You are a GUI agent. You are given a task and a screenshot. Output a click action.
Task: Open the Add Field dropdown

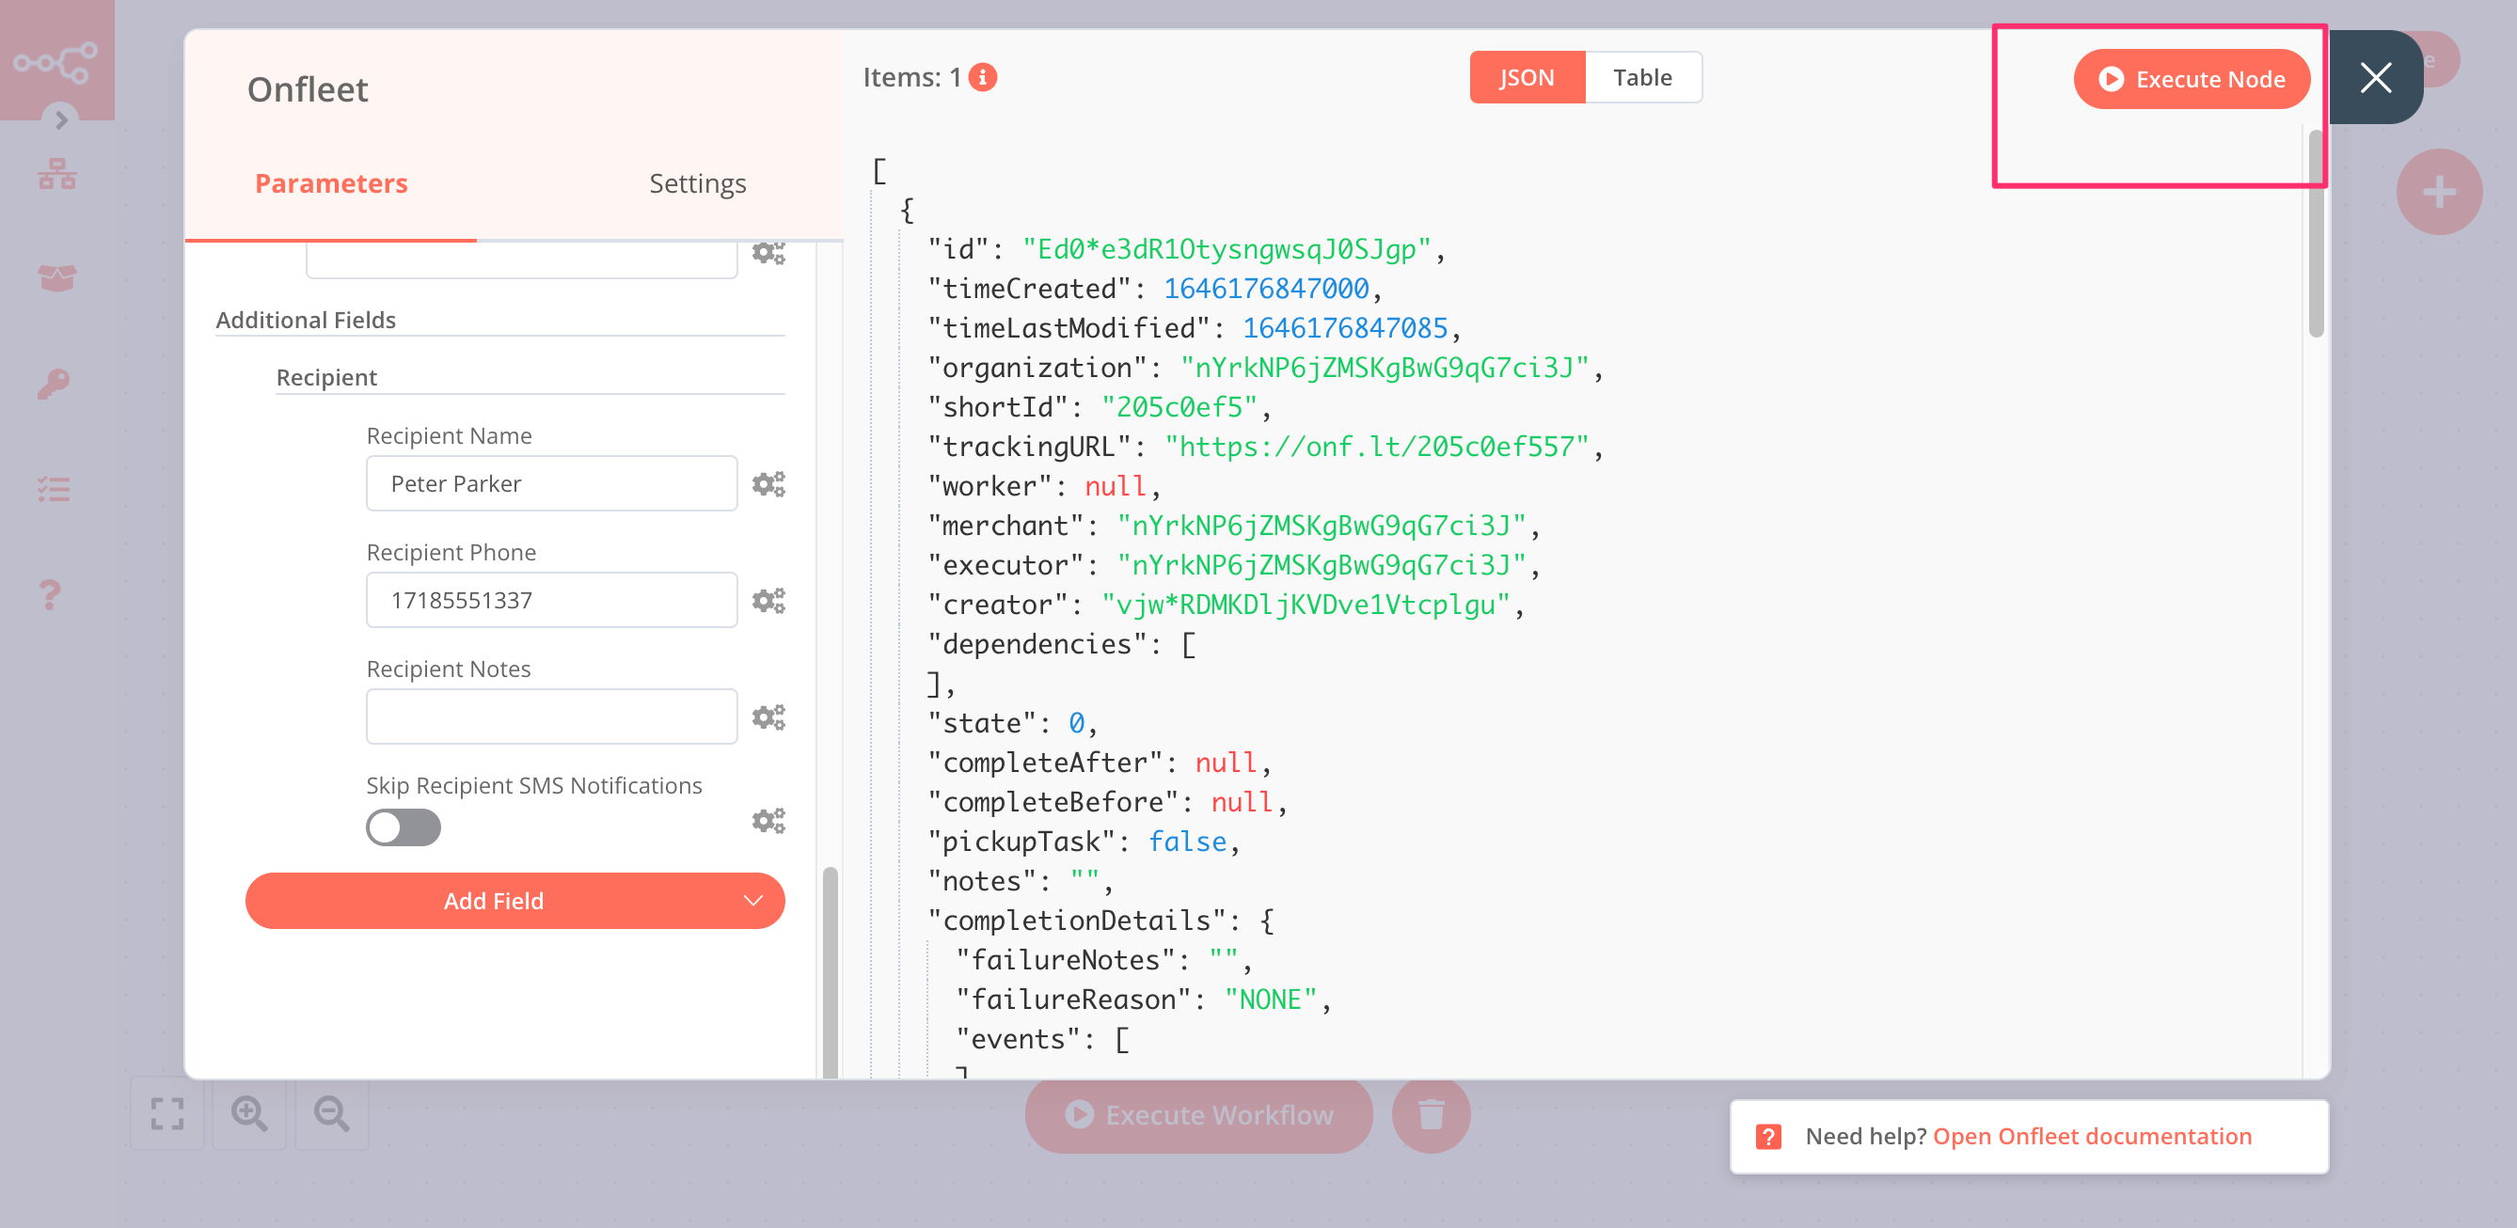pyautogui.click(x=514, y=901)
